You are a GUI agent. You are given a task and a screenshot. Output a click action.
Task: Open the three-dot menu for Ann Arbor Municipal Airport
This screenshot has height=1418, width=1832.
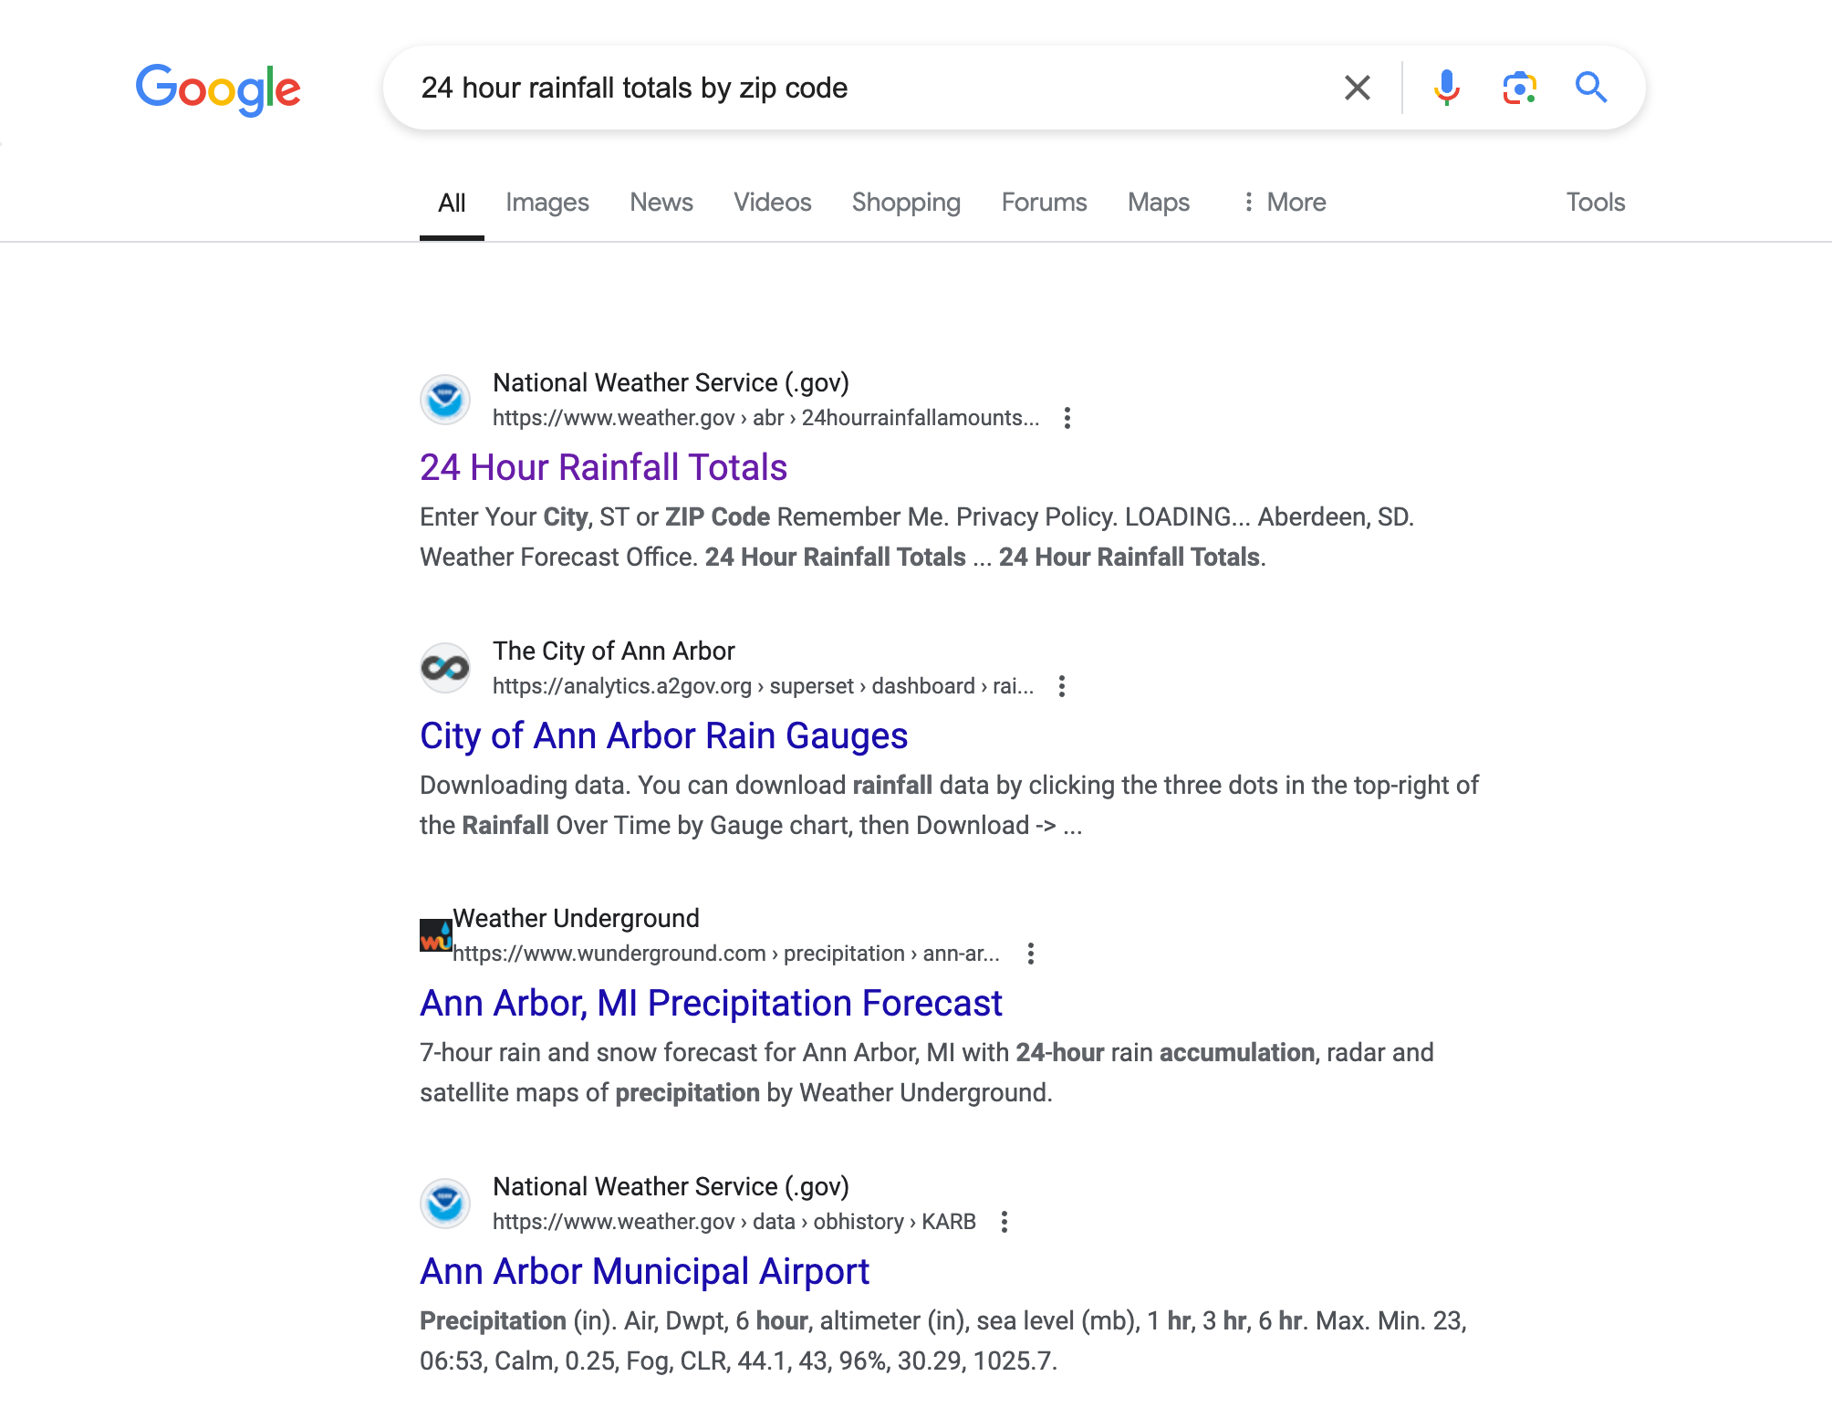click(x=1004, y=1222)
